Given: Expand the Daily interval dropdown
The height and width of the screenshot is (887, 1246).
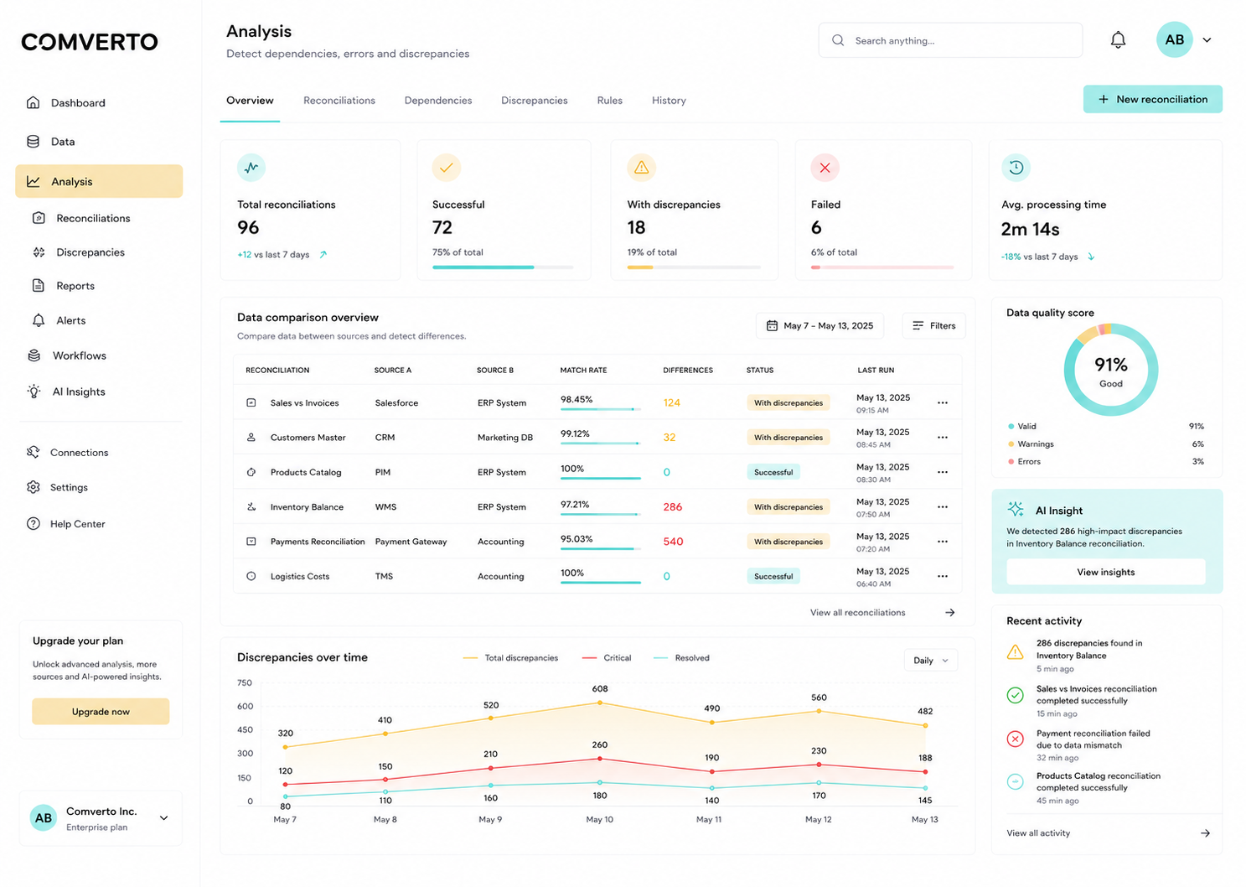Looking at the screenshot, I should point(930,661).
